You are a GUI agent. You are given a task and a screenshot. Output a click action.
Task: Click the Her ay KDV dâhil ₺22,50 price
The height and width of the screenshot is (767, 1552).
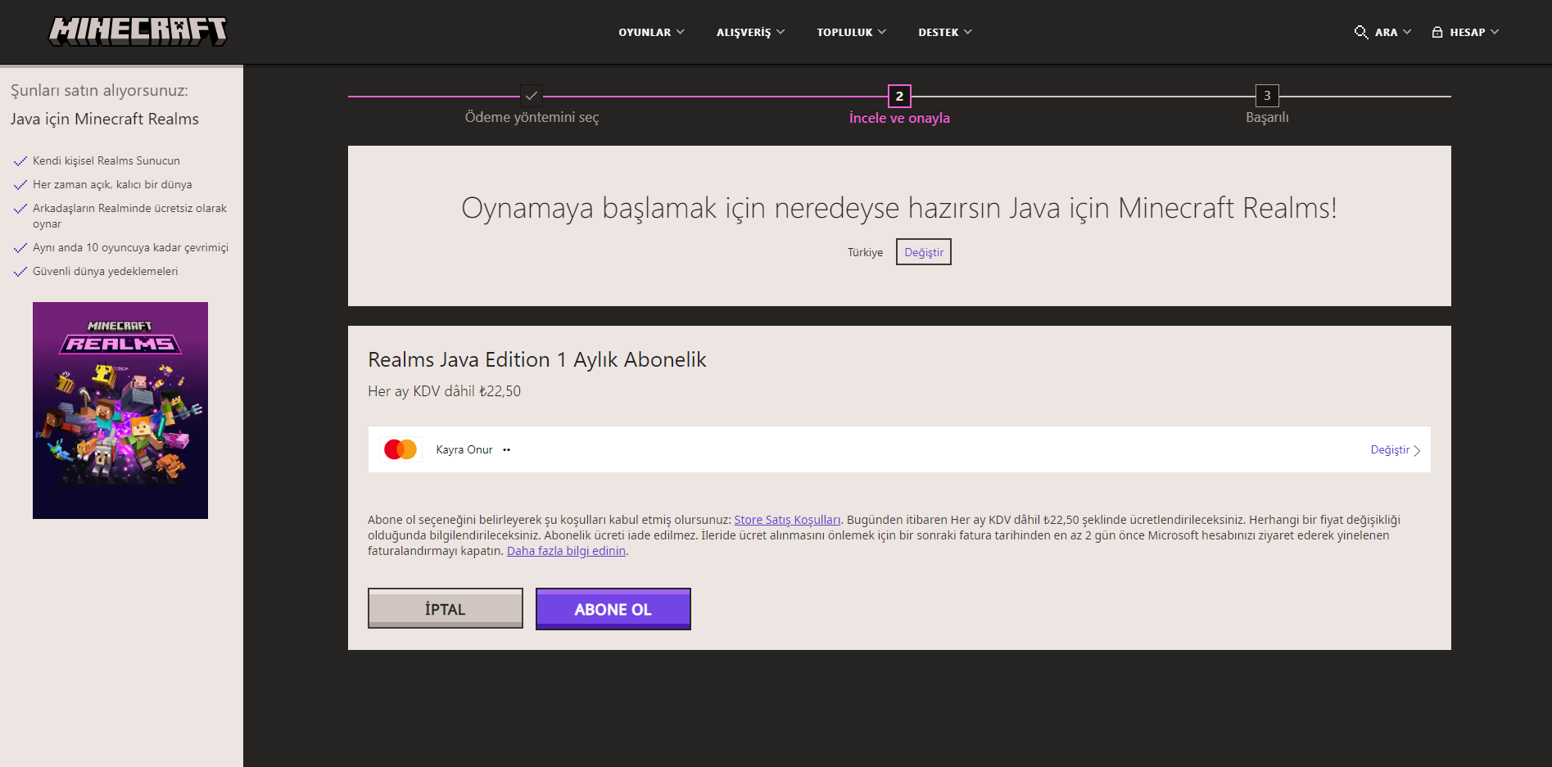[445, 391]
